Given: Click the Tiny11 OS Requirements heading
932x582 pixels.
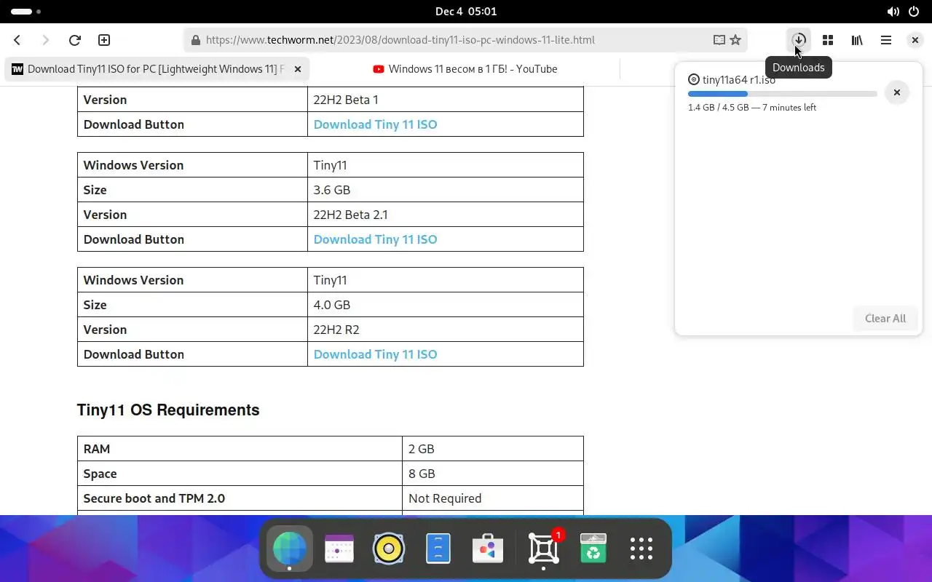Looking at the screenshot, I should click(168, 410).
